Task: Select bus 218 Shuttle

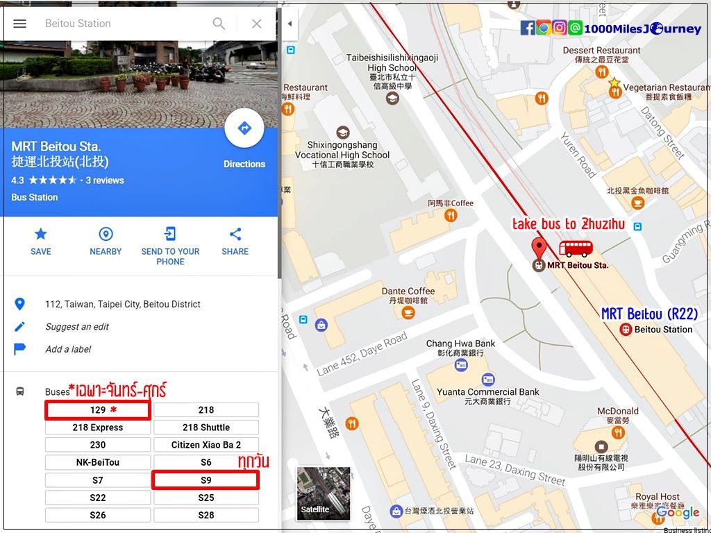Action: [x=206, y=428]
